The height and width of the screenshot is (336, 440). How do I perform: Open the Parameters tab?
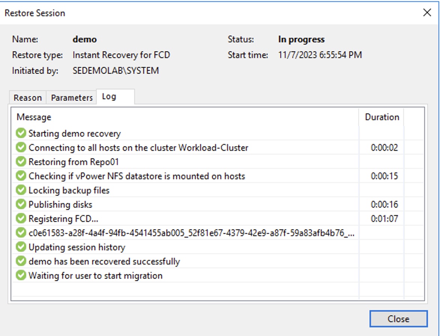72,98
